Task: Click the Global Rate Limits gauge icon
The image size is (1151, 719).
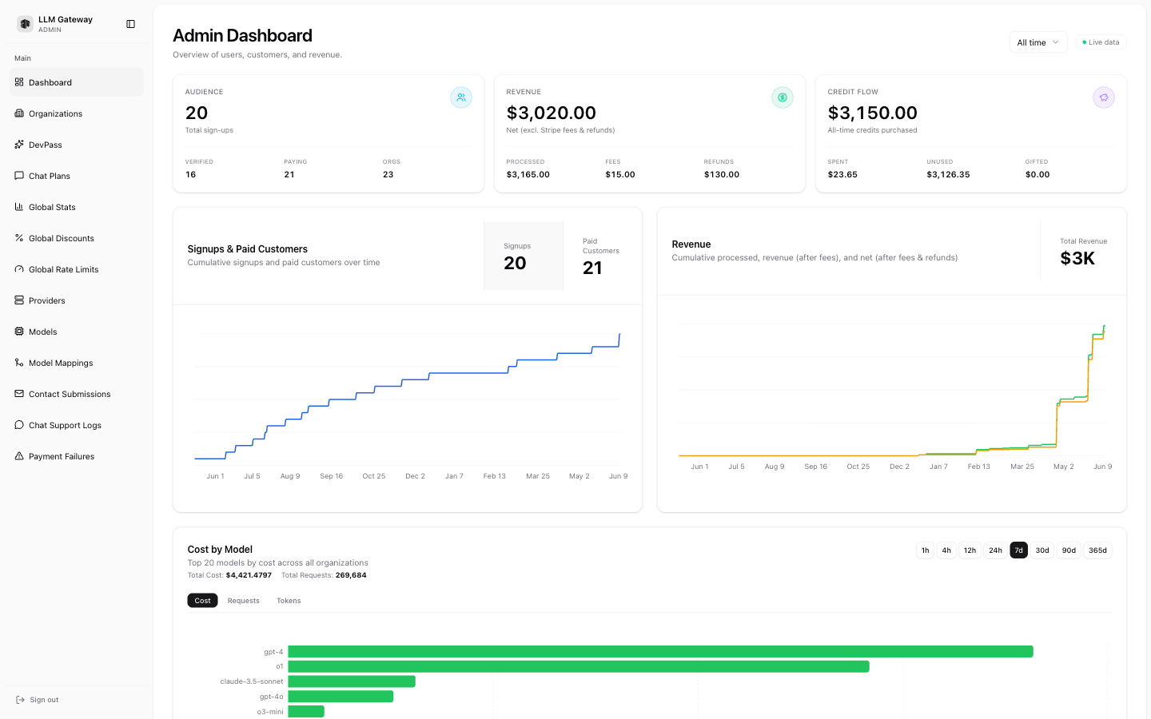Action: pyautogui.click(x=19, y=269)
